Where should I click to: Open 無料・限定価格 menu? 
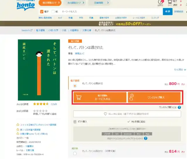point(45,18)
